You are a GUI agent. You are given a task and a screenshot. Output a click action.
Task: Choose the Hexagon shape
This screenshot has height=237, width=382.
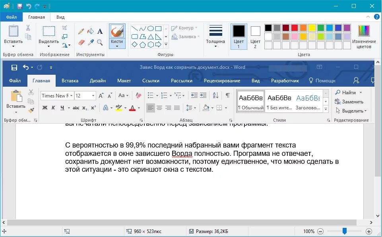151,45
